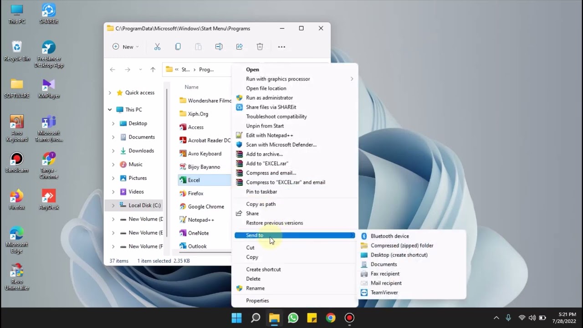Click the Back navigation arrow
The width and height of the screenshot is (583, 328).
[x=113, y=70]
